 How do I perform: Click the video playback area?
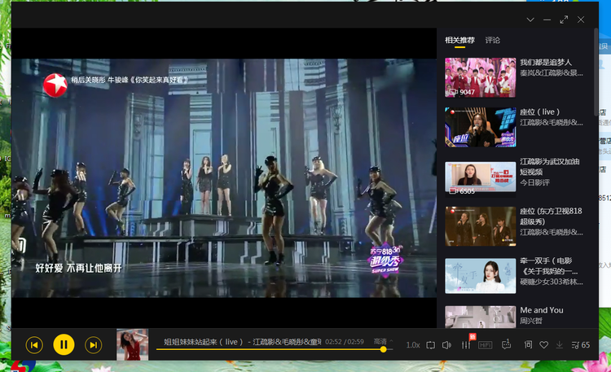[x=224, y=178]
